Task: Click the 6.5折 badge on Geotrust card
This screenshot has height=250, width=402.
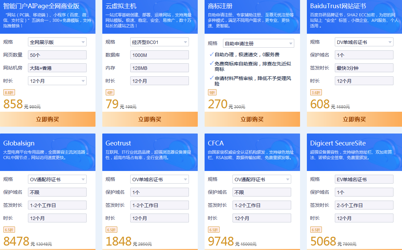Action: tap(111, 230)
